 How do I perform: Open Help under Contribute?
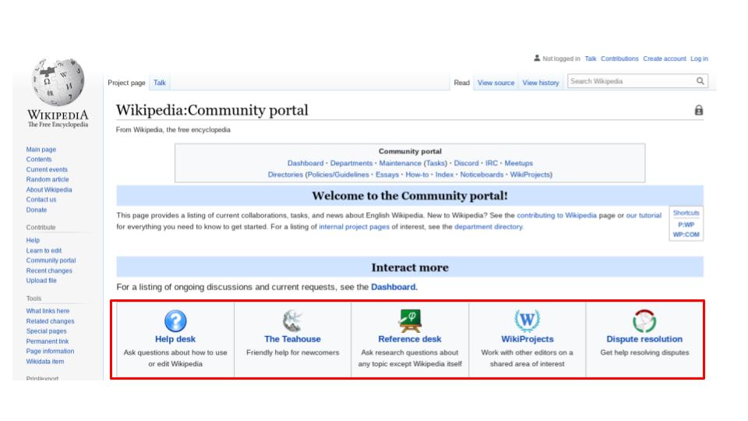point(33,240)
